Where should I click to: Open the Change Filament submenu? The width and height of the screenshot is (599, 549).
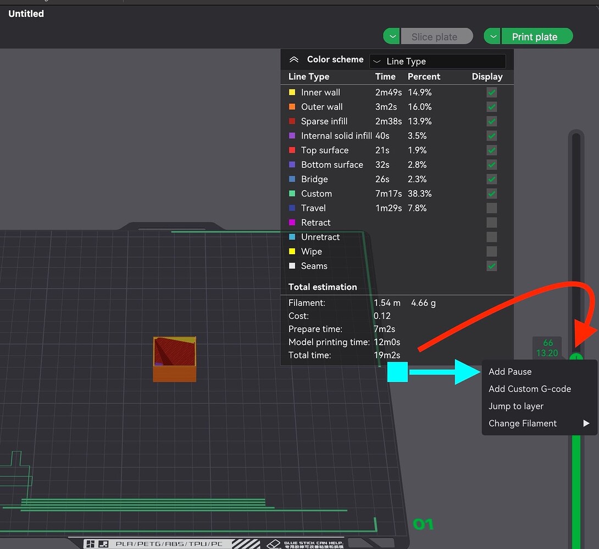[x=540, y=423]
